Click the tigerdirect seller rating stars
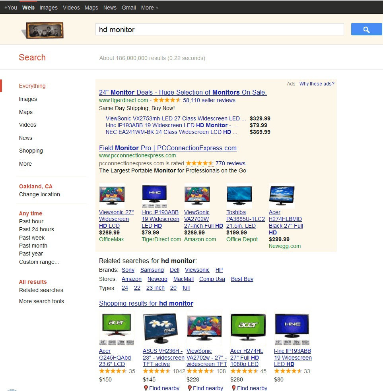The width and height of the screenshot is (383, 391). (x=167, y=100)
